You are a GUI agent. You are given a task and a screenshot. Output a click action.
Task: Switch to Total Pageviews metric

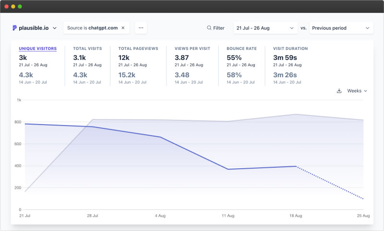point(138,48)
